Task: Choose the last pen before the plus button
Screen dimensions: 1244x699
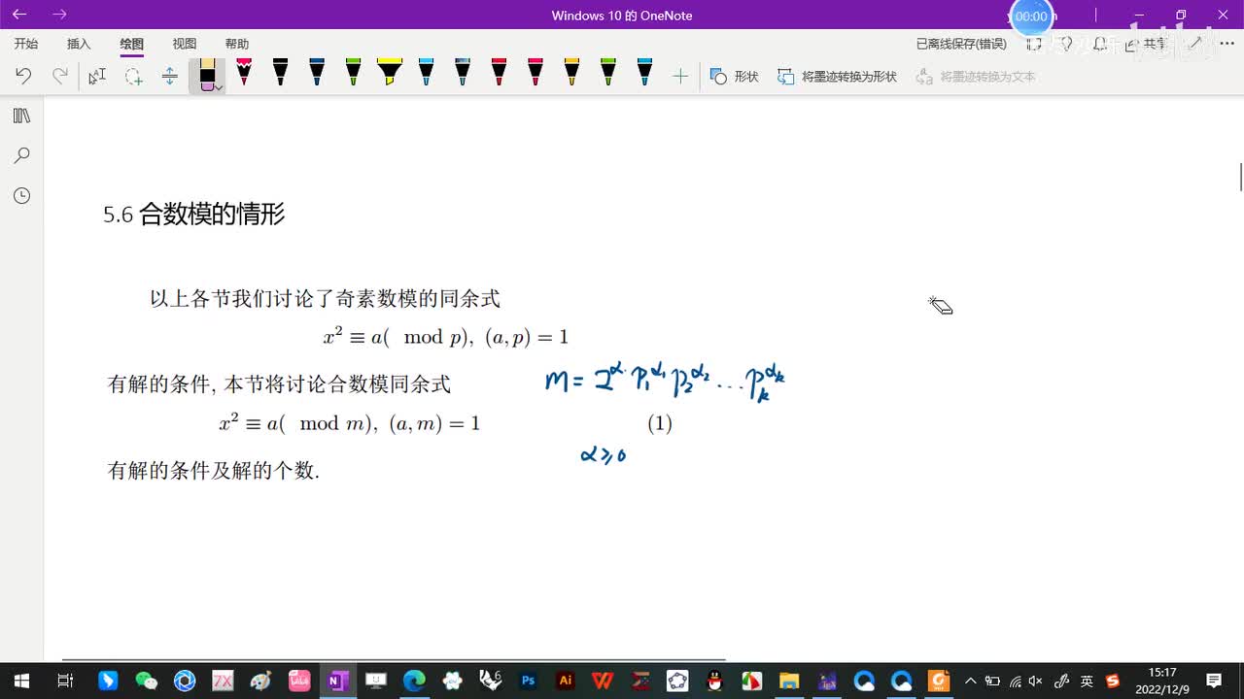Action: tap(644, 73)
